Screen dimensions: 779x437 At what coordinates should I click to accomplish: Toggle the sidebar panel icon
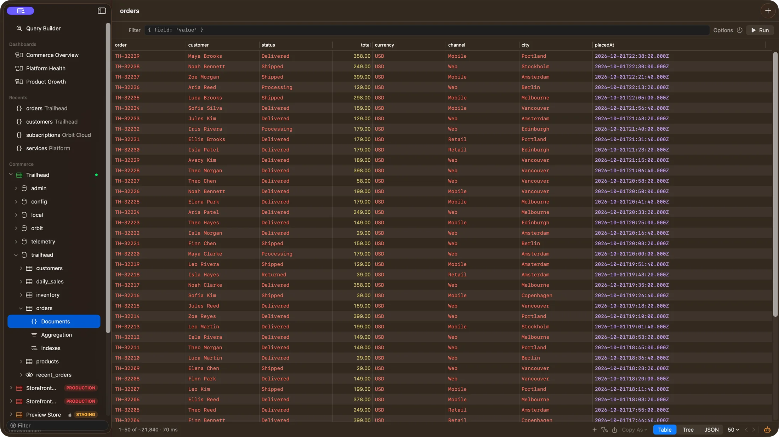click(x=102, y=11)
